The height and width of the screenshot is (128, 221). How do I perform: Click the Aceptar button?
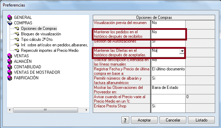click(144, 120)
